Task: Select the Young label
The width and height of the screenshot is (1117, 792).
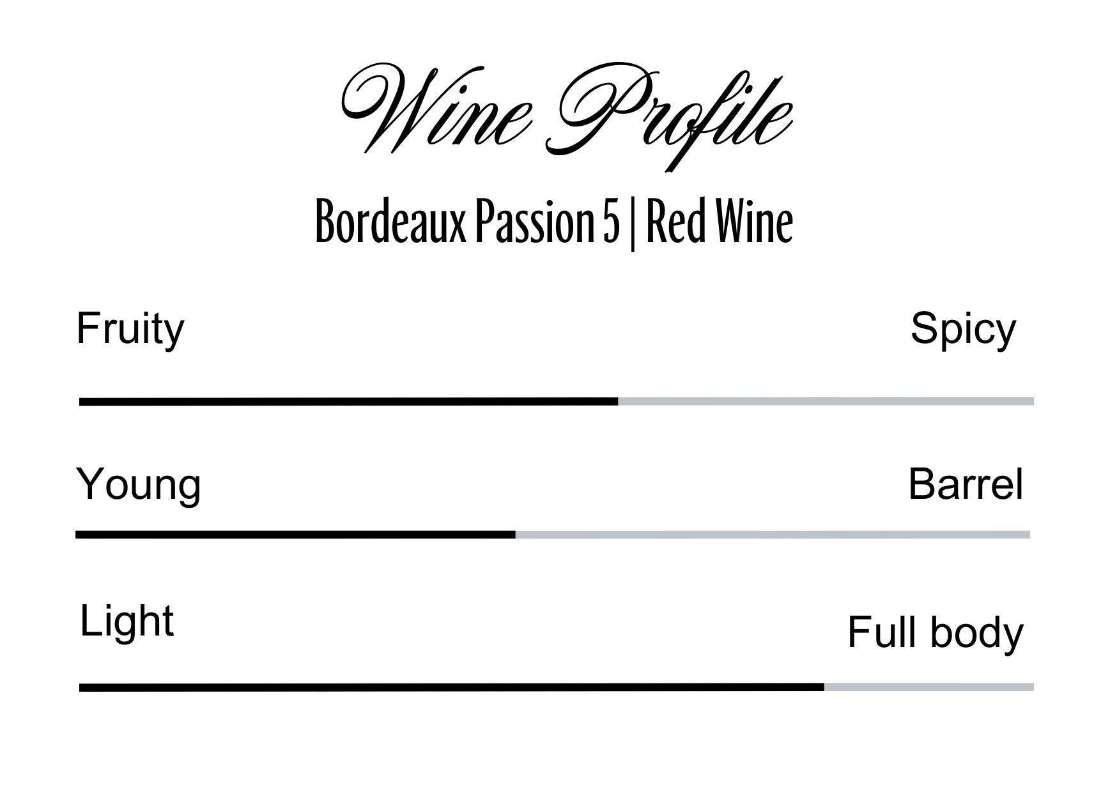Action: click(x=139, y=484)
